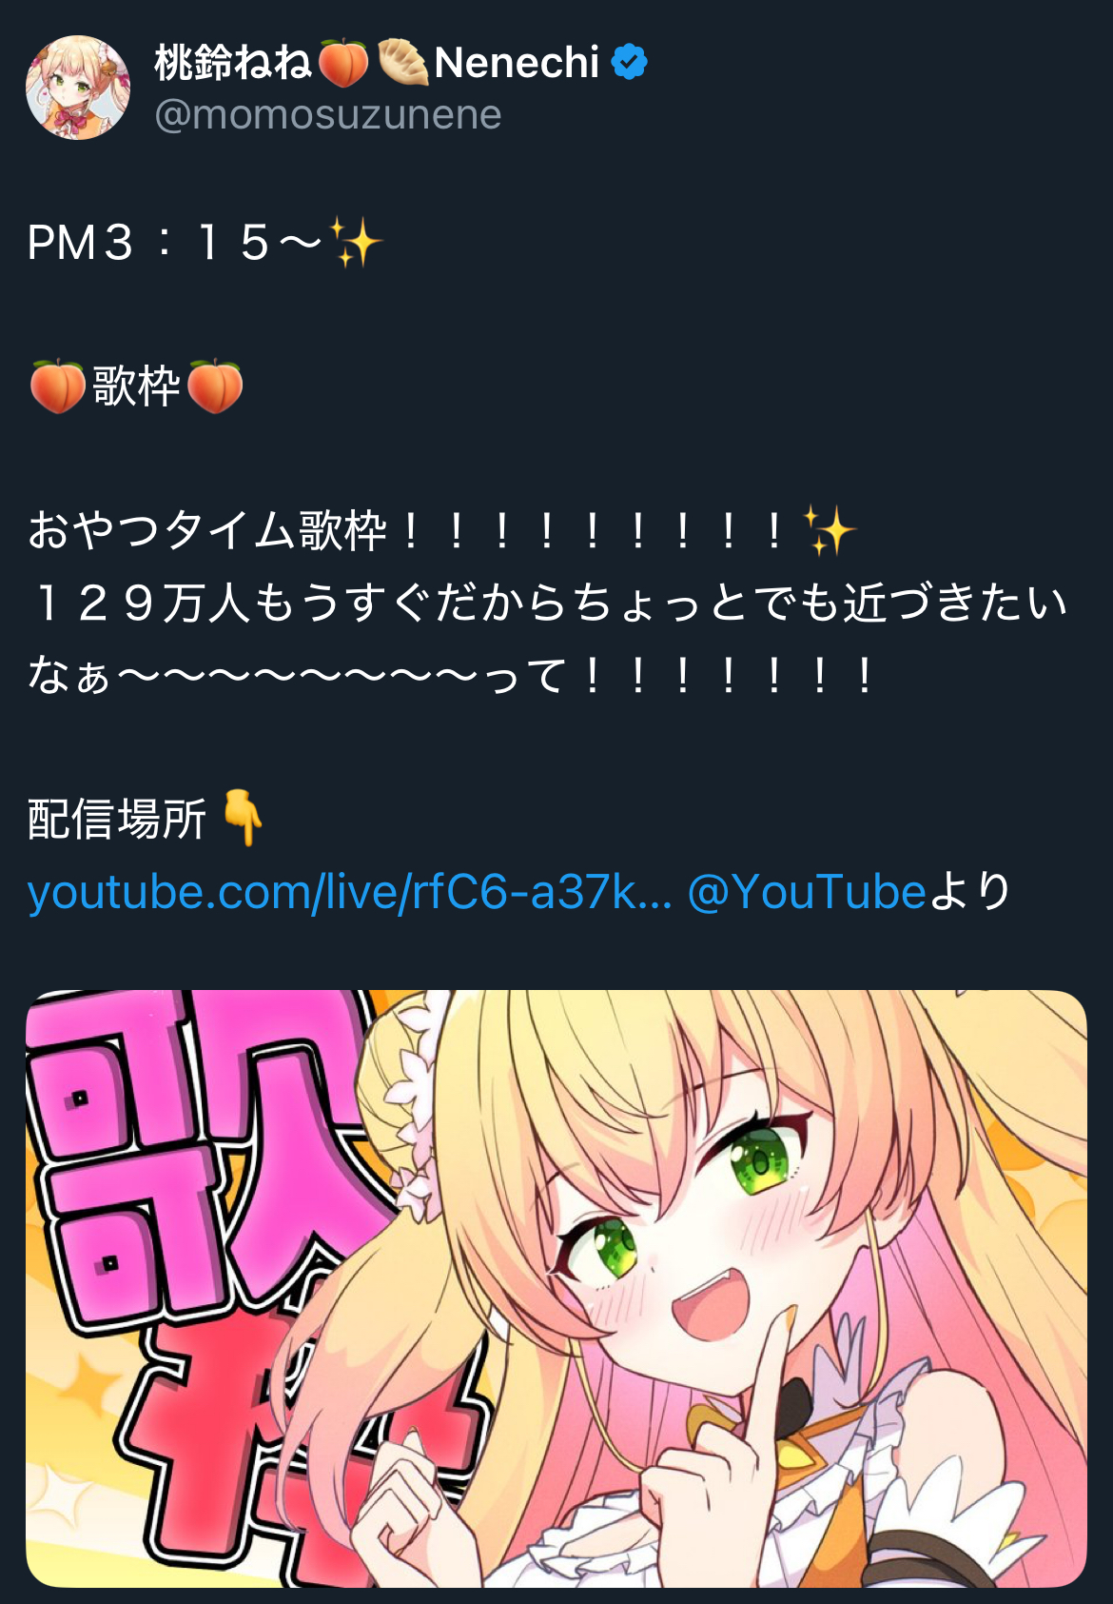Open the youtube.com/live/rfC6-a37k link
1113x1604 pixels.
click(350, 892)
